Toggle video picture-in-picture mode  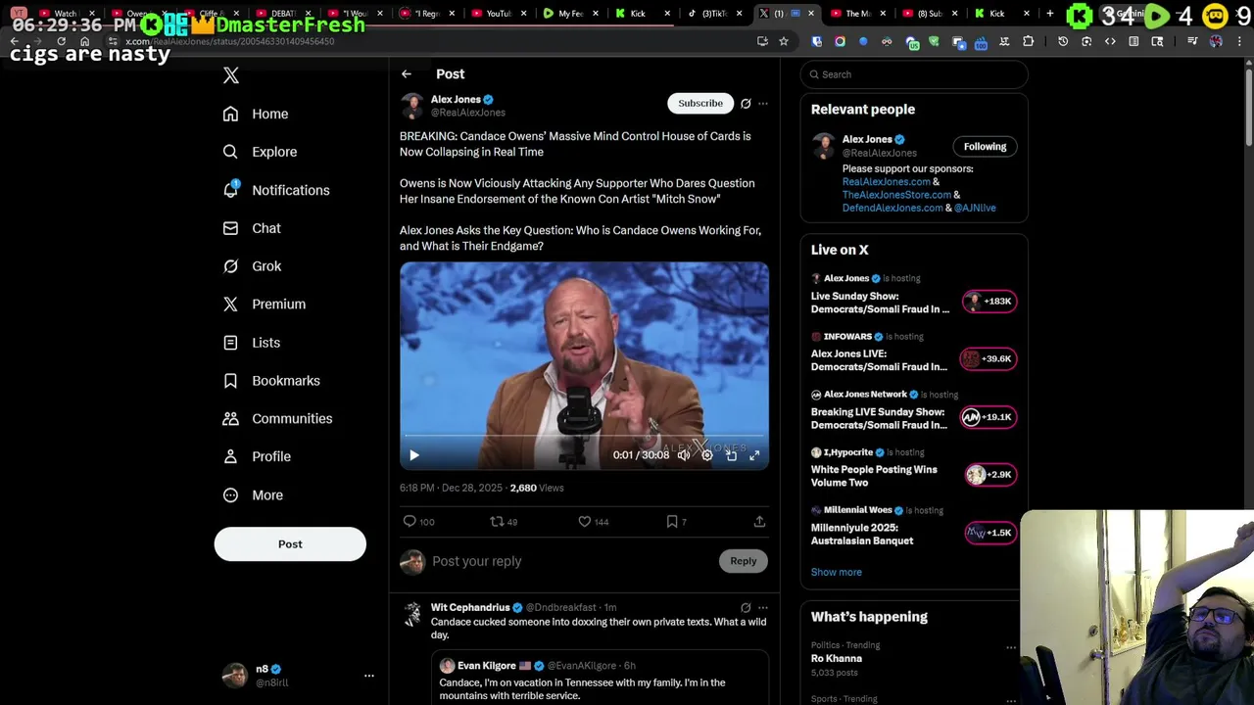click(x=731, y=455)
